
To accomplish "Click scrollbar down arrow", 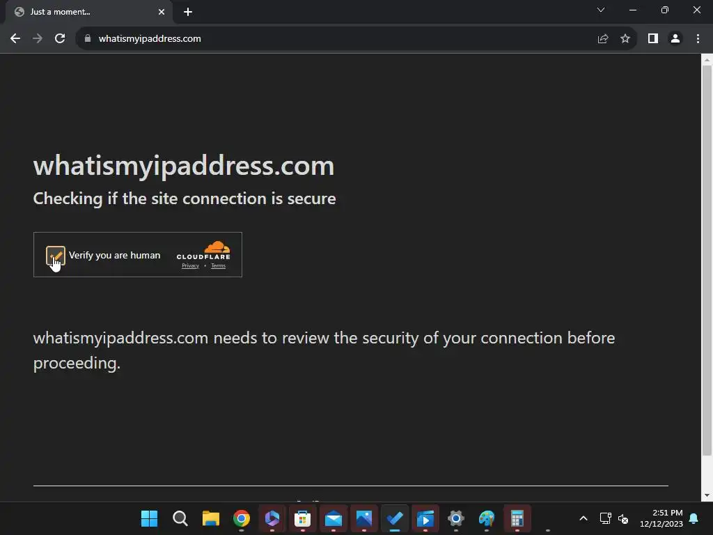I will [707, 495].
